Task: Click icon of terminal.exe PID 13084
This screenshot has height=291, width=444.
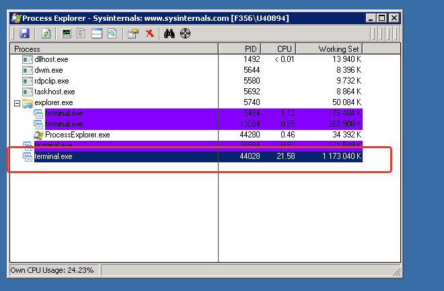Action: (x=38, y=124)
